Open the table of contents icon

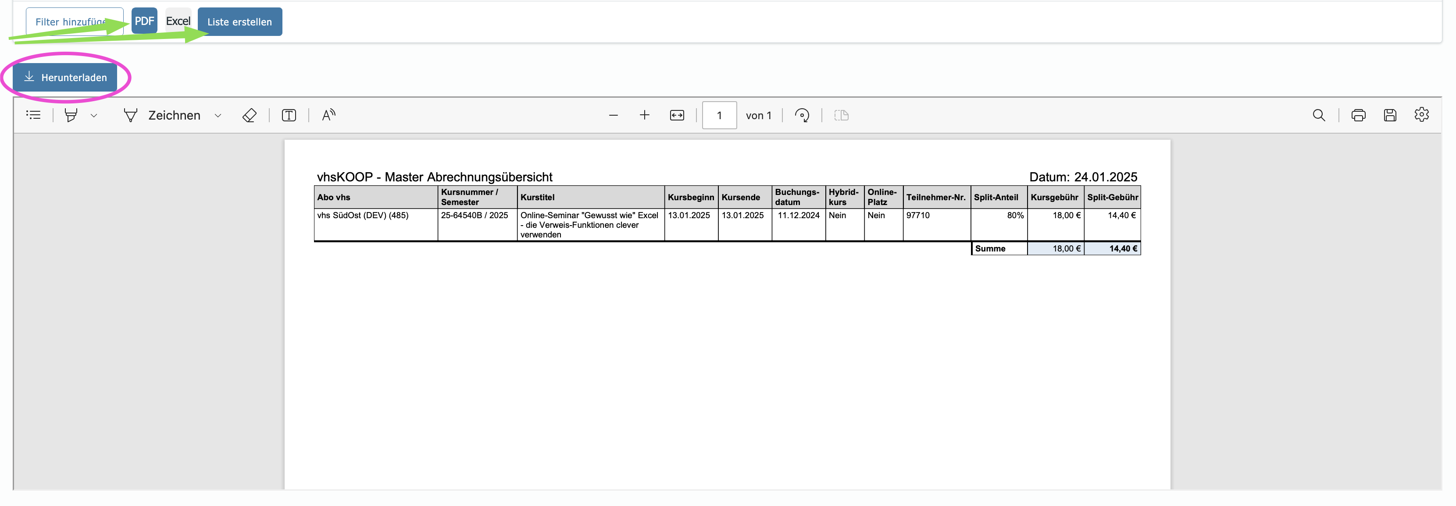33,115
